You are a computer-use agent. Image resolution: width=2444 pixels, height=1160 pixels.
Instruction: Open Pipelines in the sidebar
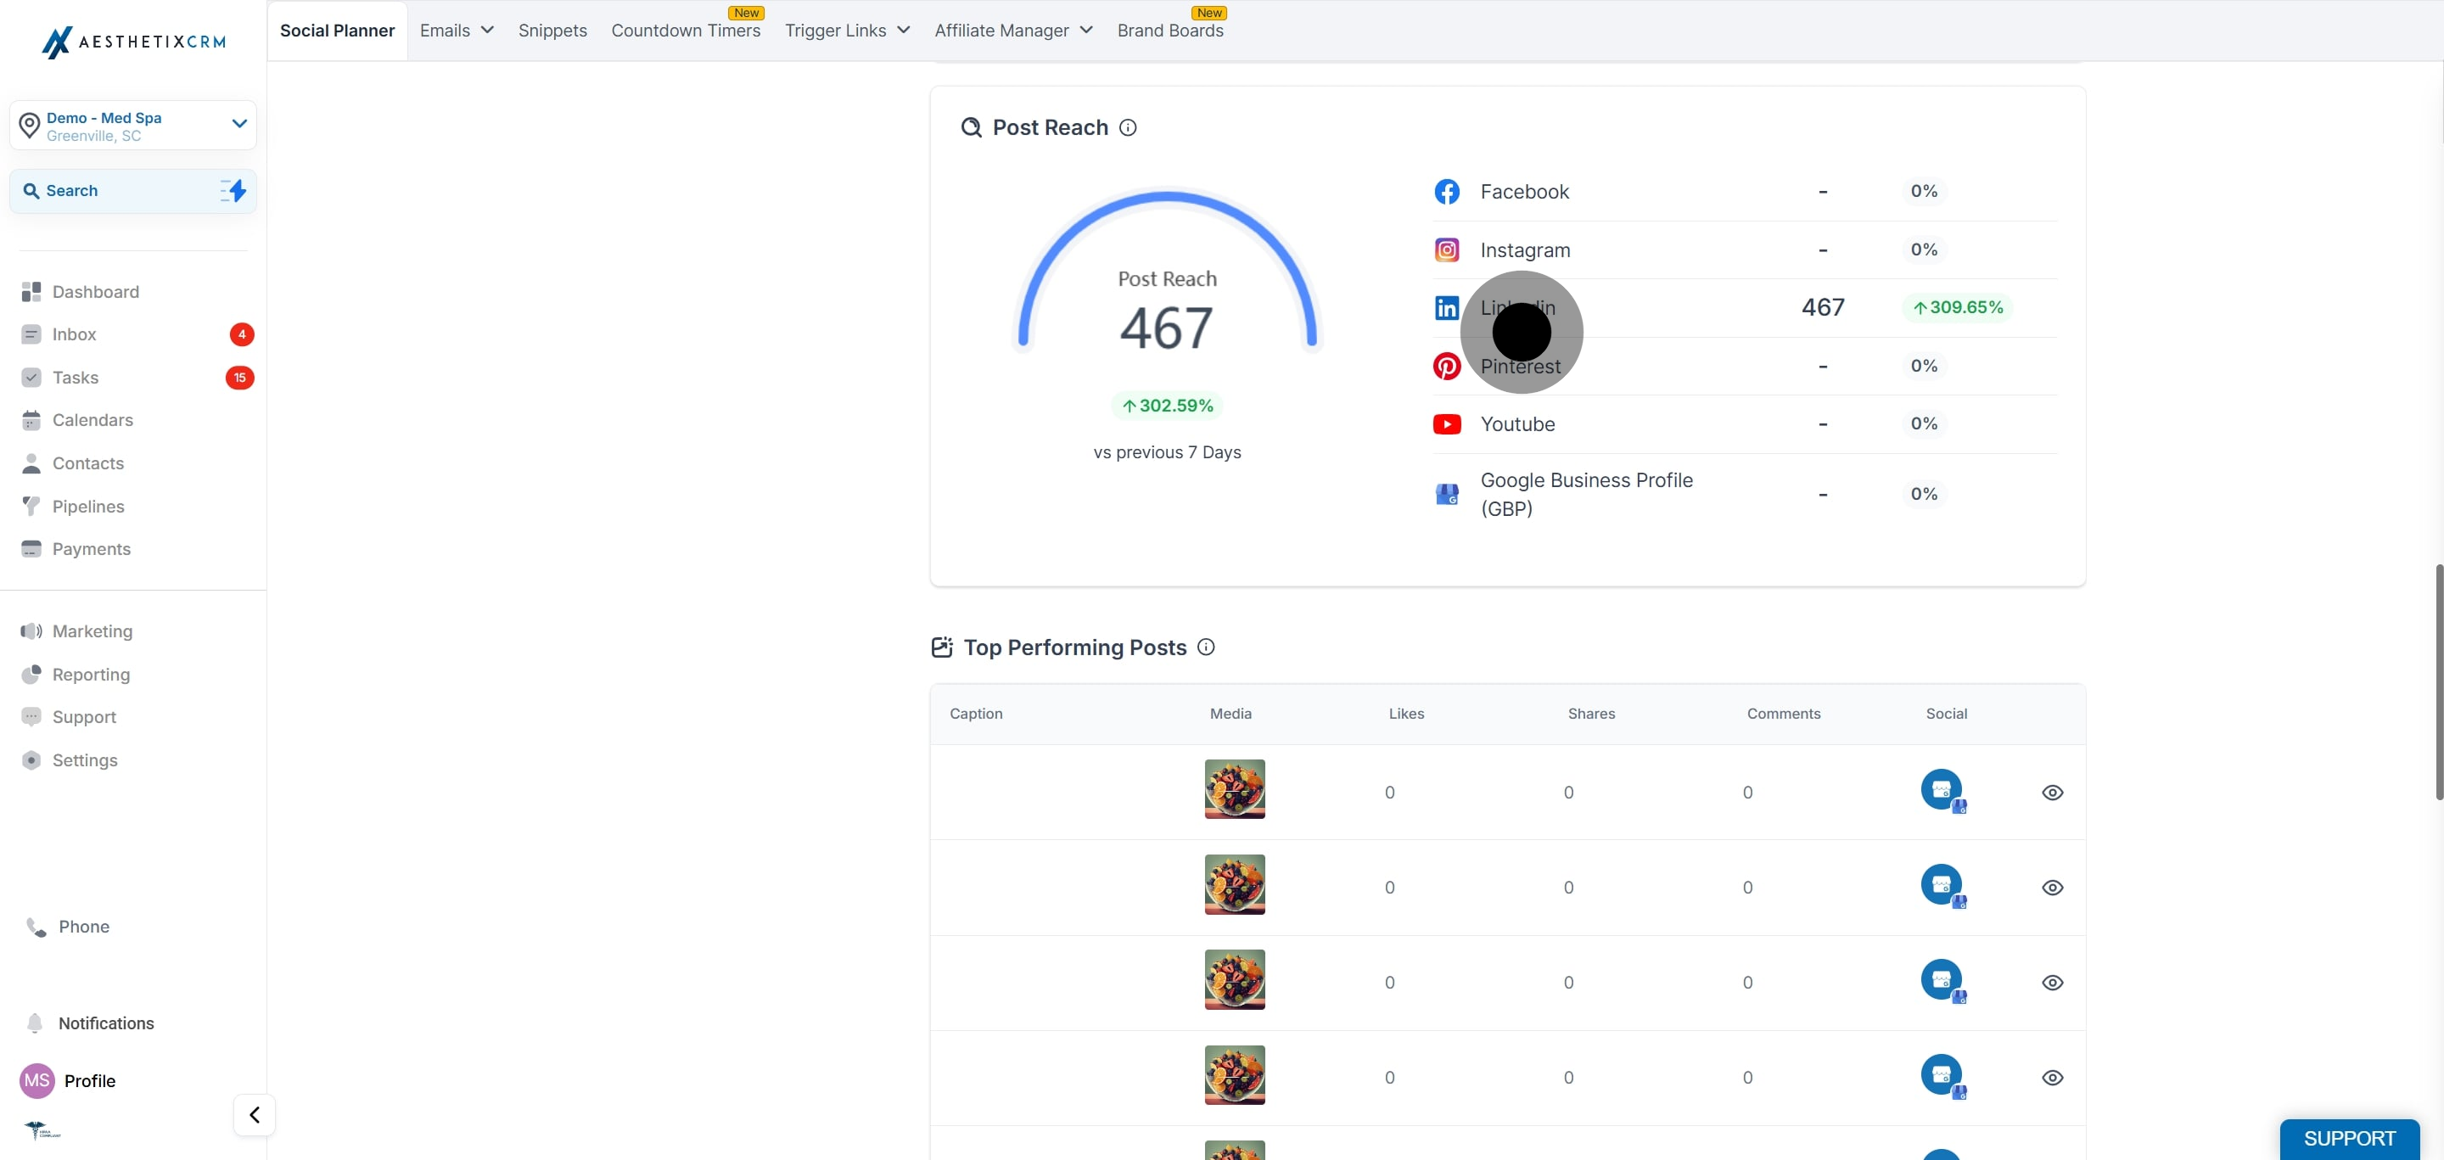click(88, 507)
